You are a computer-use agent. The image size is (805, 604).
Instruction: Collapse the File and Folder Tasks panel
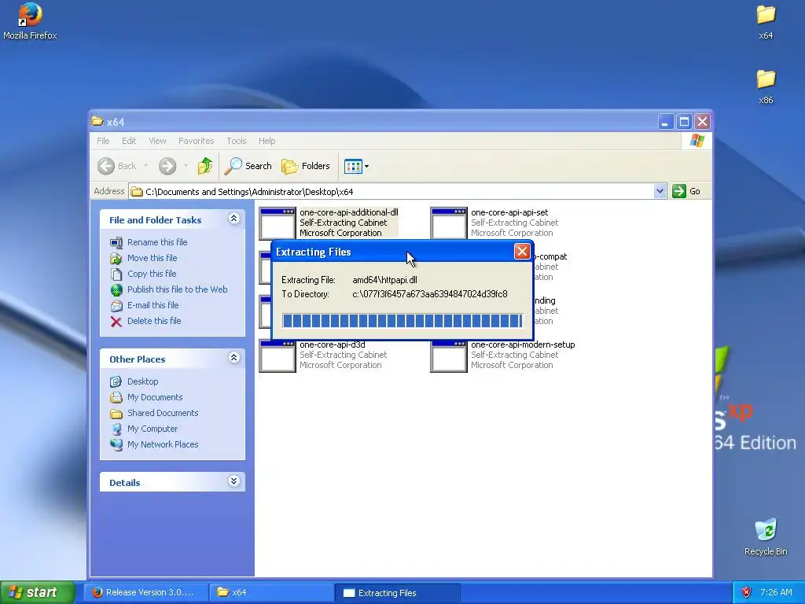233,219
